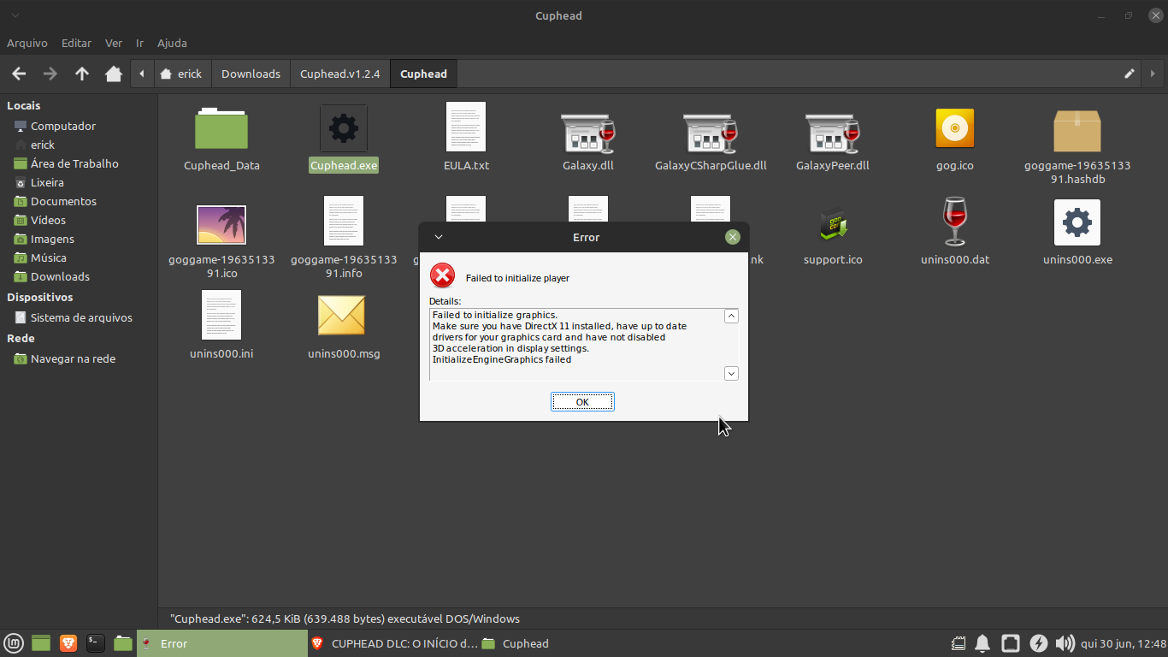
Task: Open the Editar menu
Action: point(76,43)
